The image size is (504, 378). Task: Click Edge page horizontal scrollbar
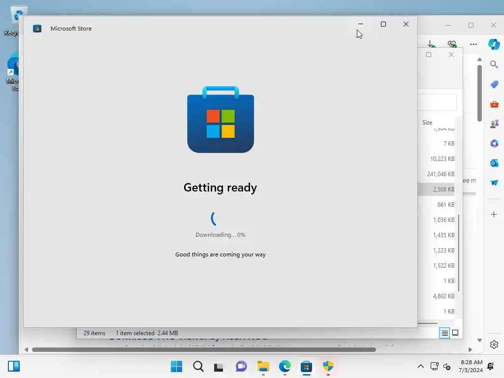point(204,350)
